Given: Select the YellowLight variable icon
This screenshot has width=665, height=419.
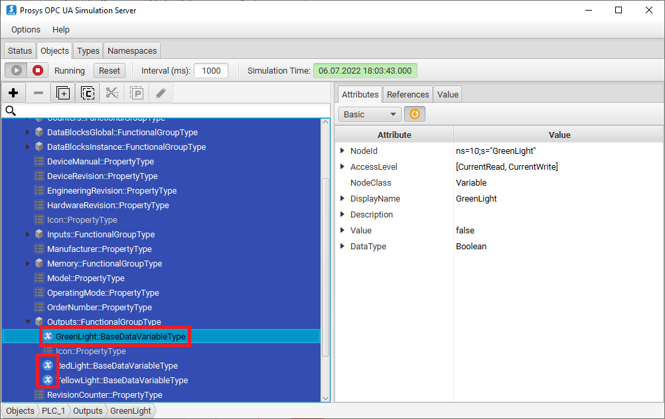Looking at the screenshot, I should pos(47,380).
